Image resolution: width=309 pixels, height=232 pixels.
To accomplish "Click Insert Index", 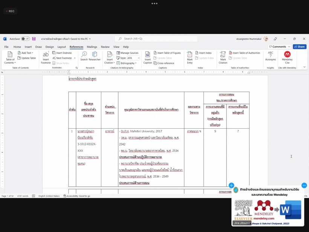I will click(x=203, y=53).
